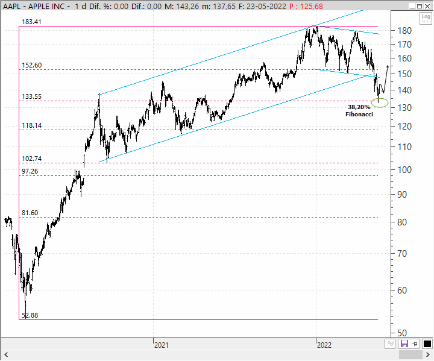The image size is (434, 361).
Task: Click the 70 price axis label
Action: coord(402,254)
